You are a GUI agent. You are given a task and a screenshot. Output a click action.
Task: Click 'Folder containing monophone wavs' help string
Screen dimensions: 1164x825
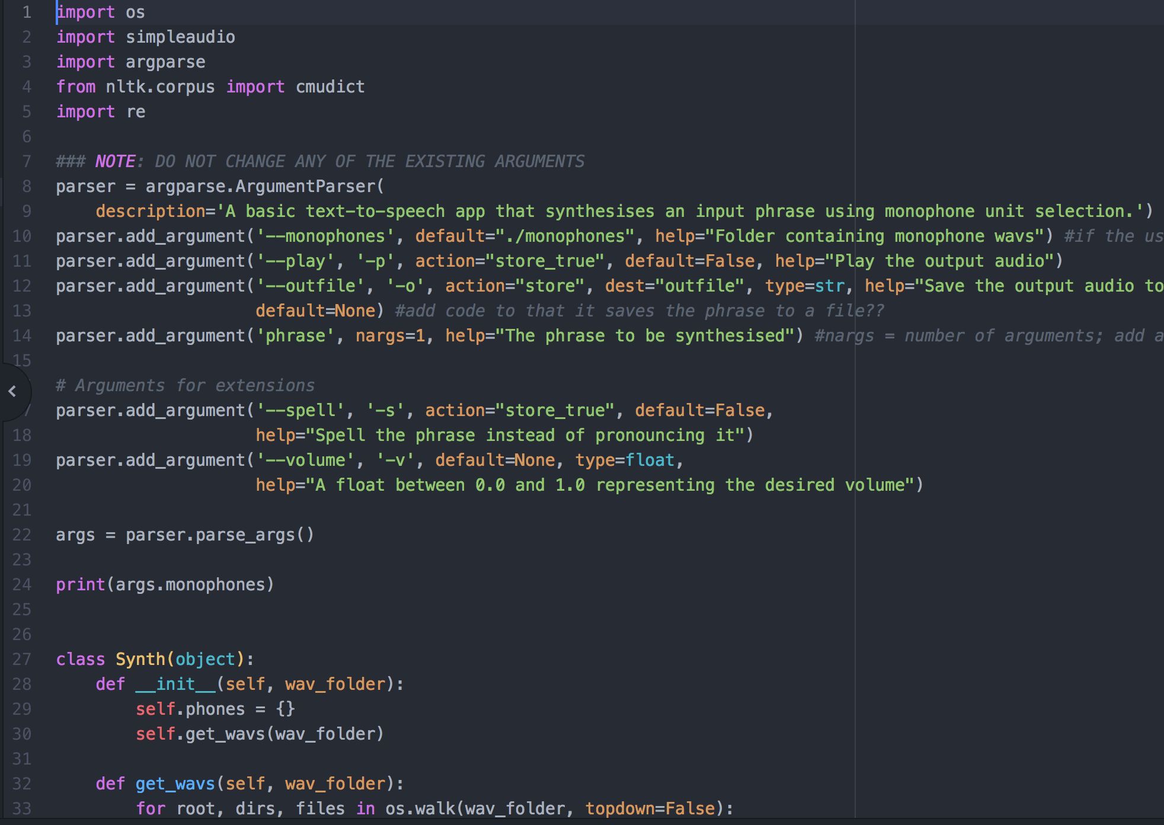(874, 236)
